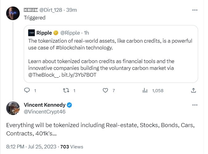Screen dimensions: 208x154
Task: Open the more options menu on Dirt_128's tweet
Action: point(195,10)
